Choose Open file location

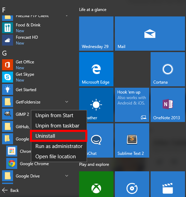pos(59,157)
